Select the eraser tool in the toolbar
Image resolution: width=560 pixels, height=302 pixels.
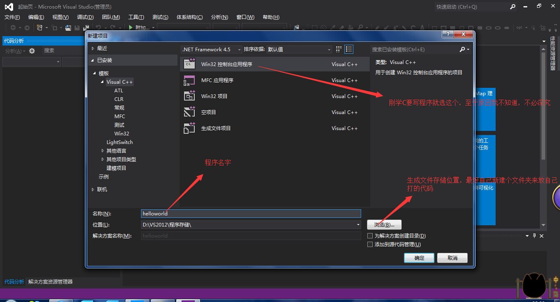point(342,27)
